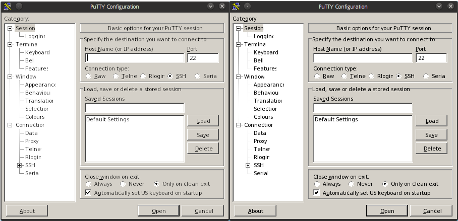Open Appearance category in left window
The height and width of the screenshot is (221, 458).
pyautogui.click(x=40, y=85)
